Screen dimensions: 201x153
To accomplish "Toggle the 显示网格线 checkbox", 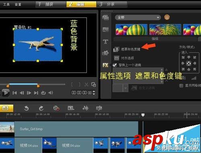I will [x=181, y=85].
